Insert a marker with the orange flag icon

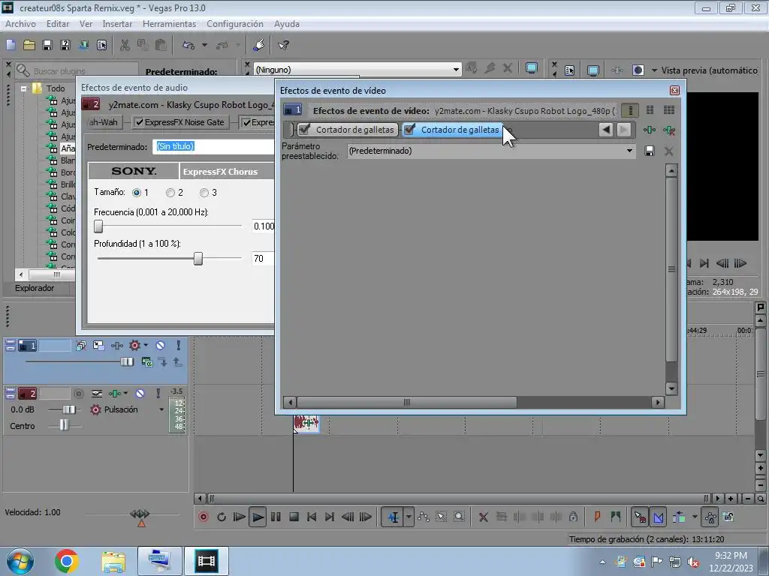coord(597,517)
